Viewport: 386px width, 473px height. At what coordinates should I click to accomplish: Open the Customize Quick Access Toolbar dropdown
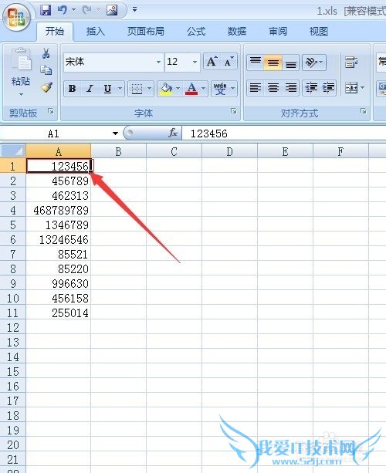(x=134, y=10)
